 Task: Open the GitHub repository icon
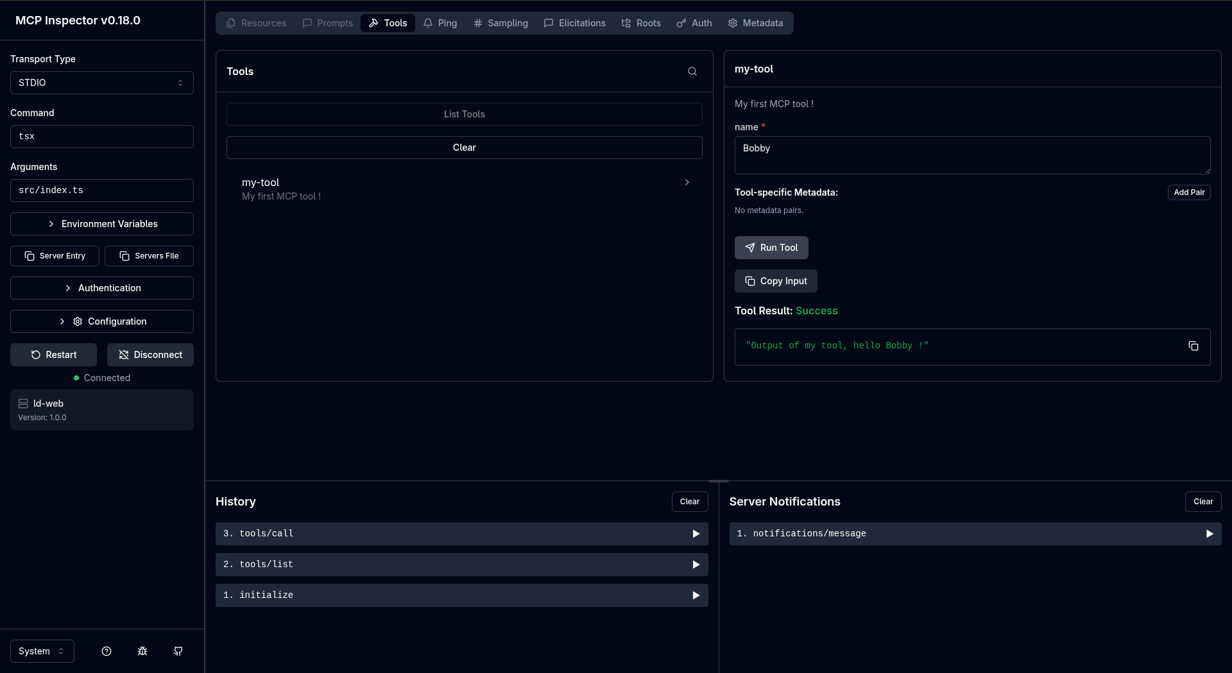pyautogui.click(x=178, y=651)
